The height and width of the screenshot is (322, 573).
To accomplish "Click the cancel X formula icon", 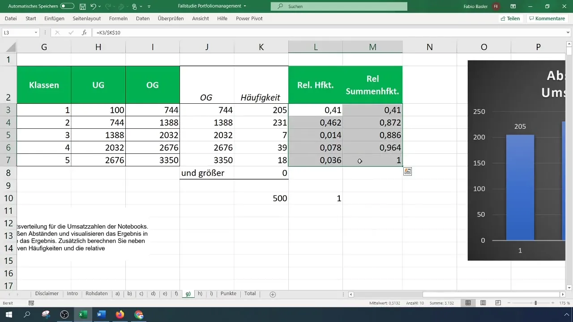I will 57,33.
